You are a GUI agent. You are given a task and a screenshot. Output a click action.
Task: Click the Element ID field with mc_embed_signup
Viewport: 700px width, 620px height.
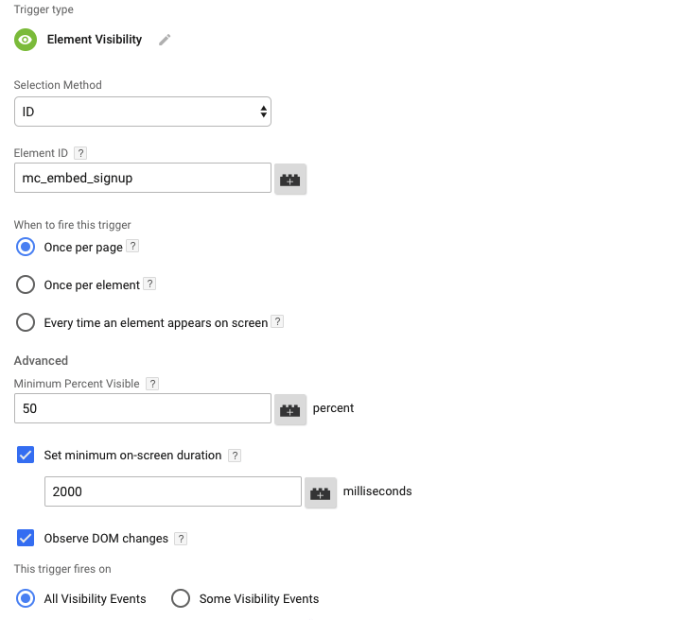coord(143,178)
